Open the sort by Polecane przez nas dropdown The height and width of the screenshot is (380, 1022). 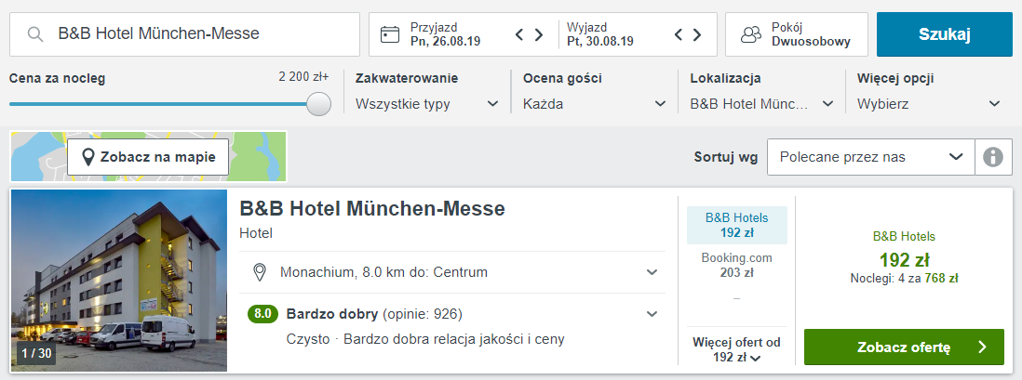[869, 157]
